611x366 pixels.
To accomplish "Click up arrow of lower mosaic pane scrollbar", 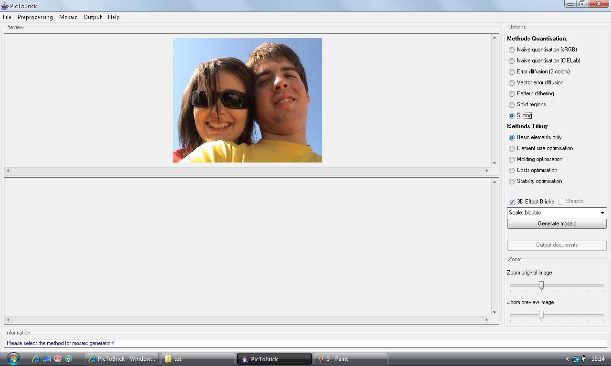I will tap(495, 182).
